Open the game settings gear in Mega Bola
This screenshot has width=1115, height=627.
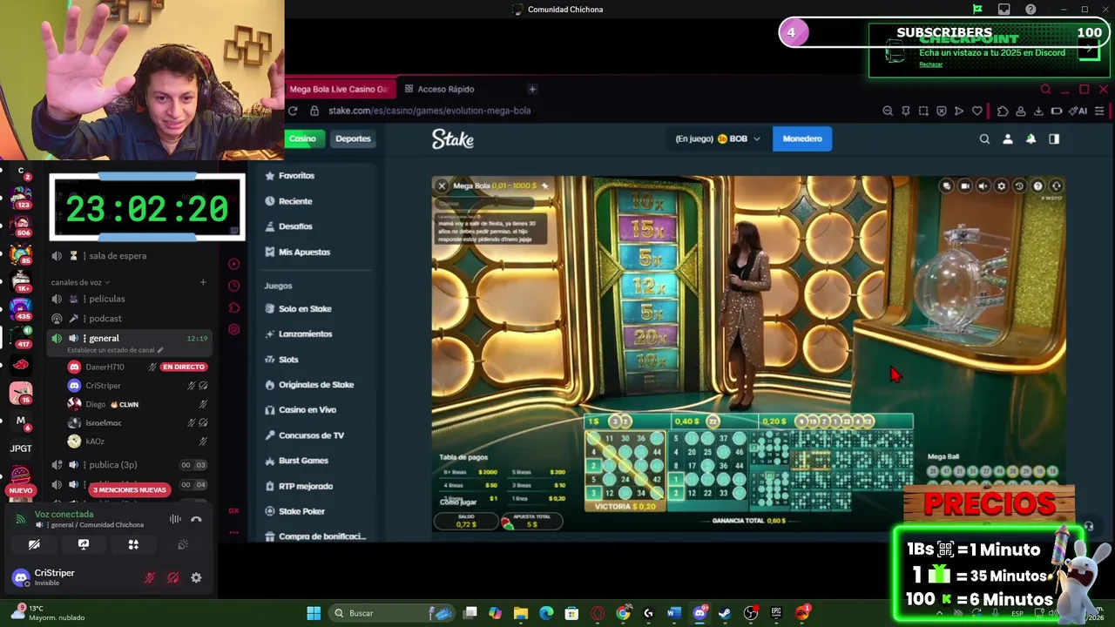tap(1002, 185)
